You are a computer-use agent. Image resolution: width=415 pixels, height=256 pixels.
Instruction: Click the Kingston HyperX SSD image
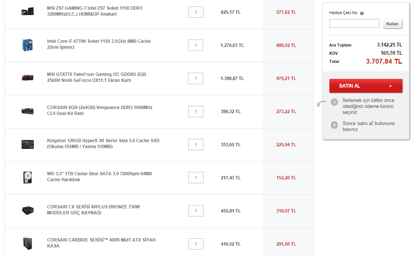pyautogui.click(x=28, y=144)
